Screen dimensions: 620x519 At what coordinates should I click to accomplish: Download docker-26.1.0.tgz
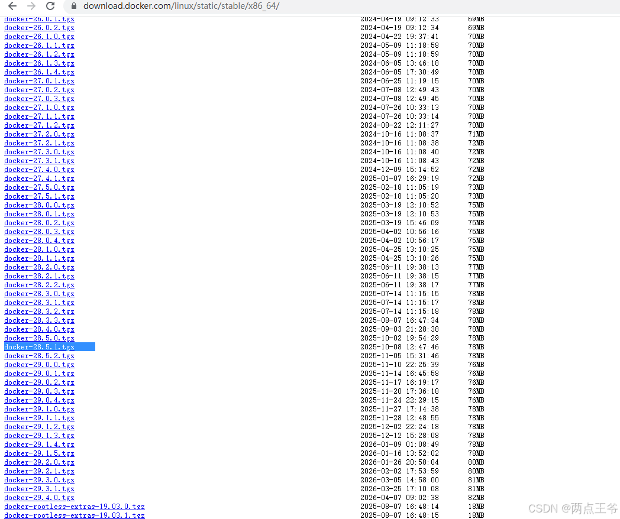click(x=39, y=36)
